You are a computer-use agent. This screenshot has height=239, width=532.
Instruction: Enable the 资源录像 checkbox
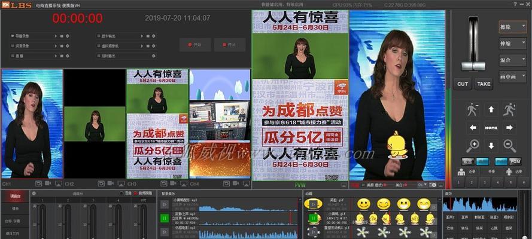pos(13,45)
